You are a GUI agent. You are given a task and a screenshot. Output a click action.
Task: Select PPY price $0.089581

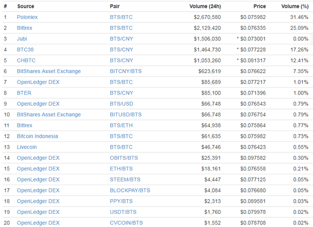tap(253, 201)
